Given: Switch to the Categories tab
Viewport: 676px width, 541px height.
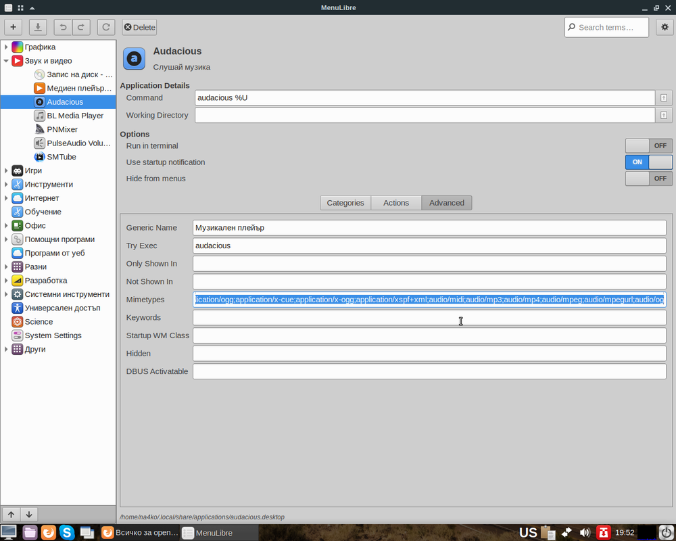Looking at the screenshot, I should (345, 203).
